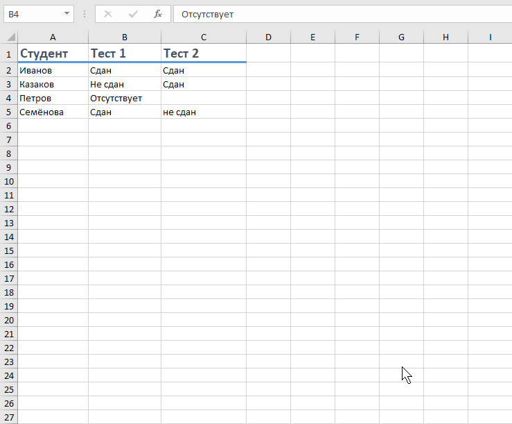Click the Тест 1 header cell
This screenshot has width=512, height=424.
[125, 53]
